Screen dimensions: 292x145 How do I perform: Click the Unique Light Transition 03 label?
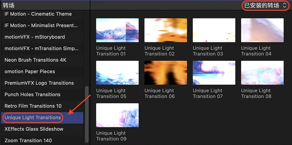[208, 51]
